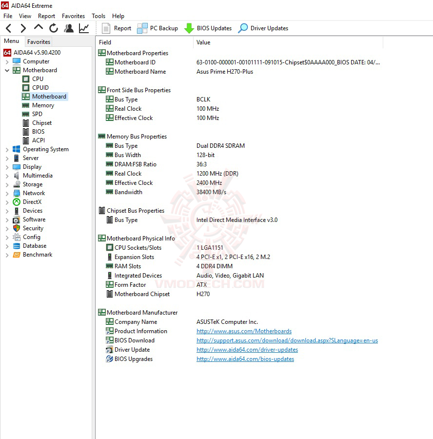
Task: Open the Tools menu
Action: tap(98, 16)
